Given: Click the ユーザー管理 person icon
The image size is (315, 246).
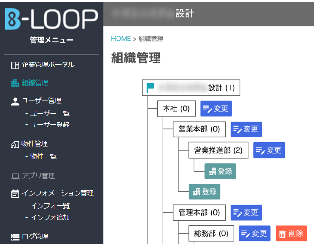Looking at the screenshot, I should tap(15, 101).
